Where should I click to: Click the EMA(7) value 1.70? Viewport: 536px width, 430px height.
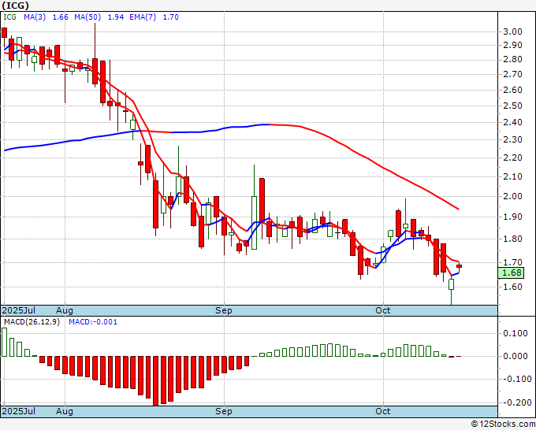point(170,17)
